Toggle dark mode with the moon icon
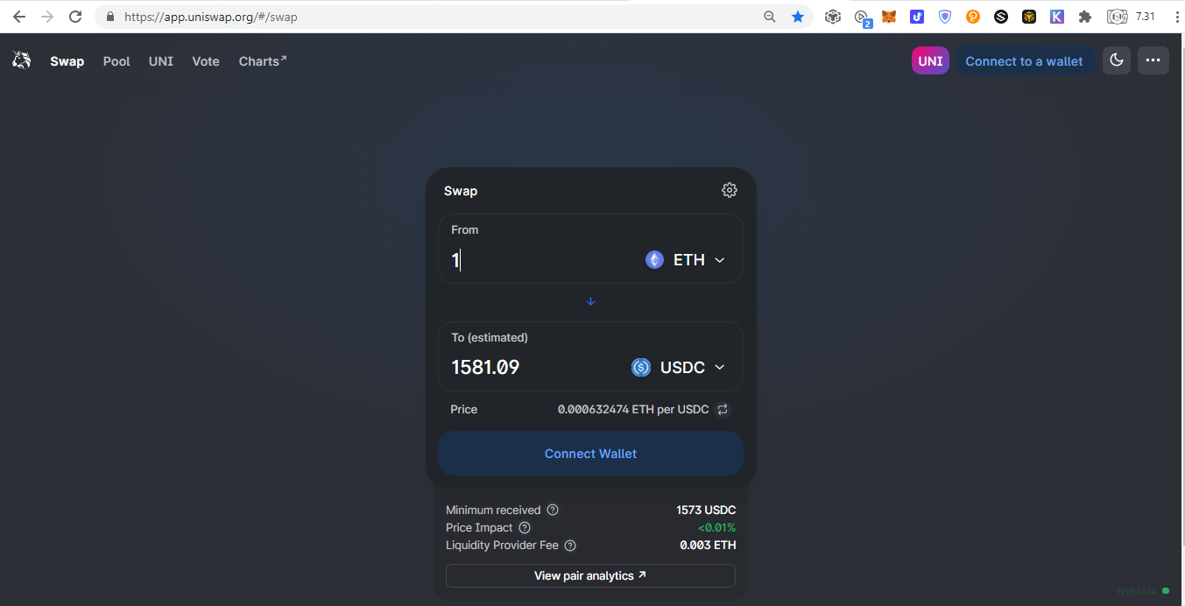This screenshot has width=1185, height=606. pyautogui.click(x=1116, y=60)
